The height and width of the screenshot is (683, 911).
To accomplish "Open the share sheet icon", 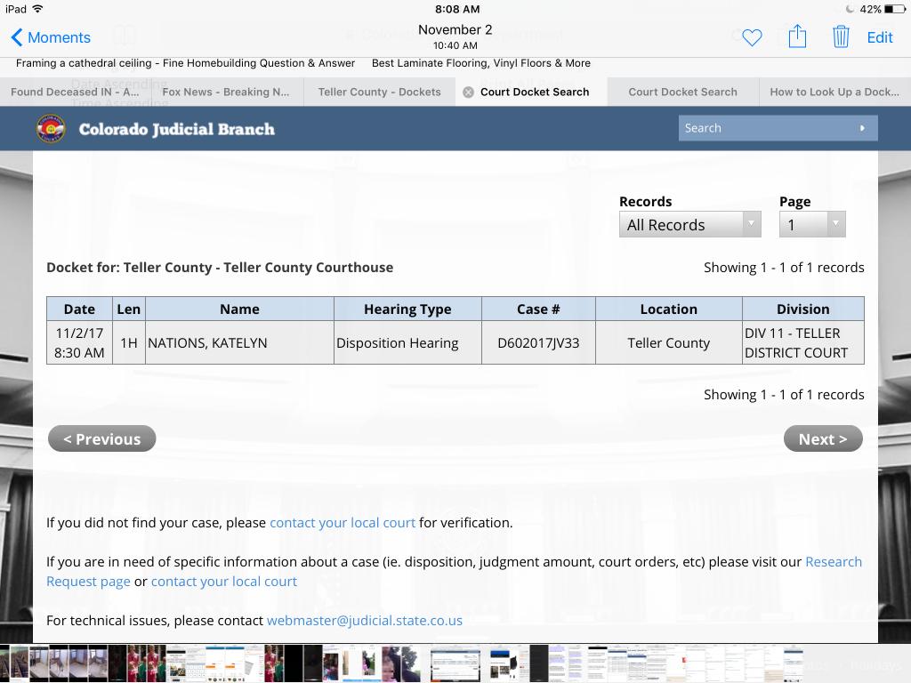I will coord(797,36).
